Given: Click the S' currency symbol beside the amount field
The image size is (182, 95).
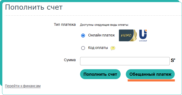Looking at the screenshot, I should (x=173, y=60).
